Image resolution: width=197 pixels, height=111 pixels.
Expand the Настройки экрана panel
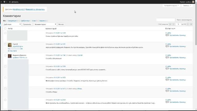[171, 6]
